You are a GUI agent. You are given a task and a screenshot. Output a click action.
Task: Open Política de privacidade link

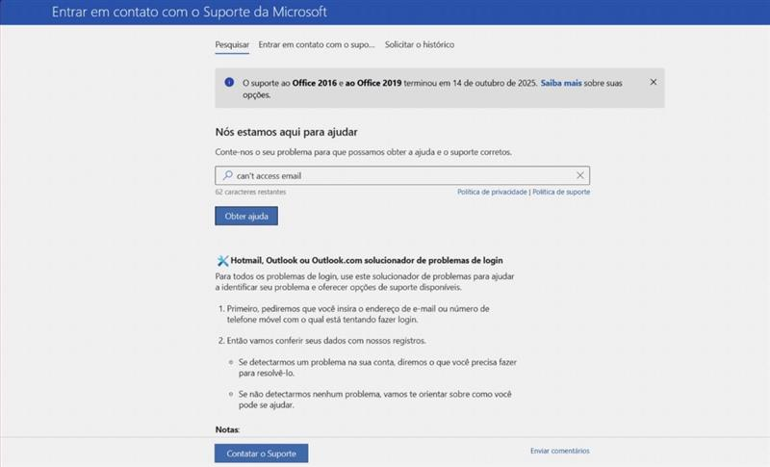(492, 192)
